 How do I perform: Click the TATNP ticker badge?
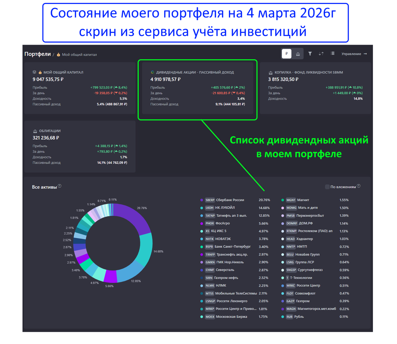coord(210,216)
